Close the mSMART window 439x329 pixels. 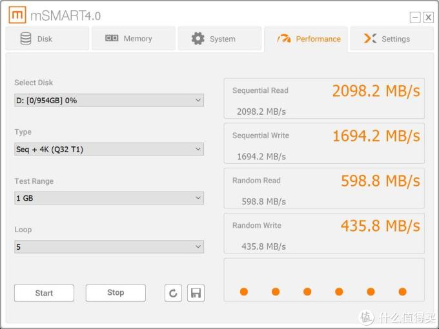click(429, 17)
